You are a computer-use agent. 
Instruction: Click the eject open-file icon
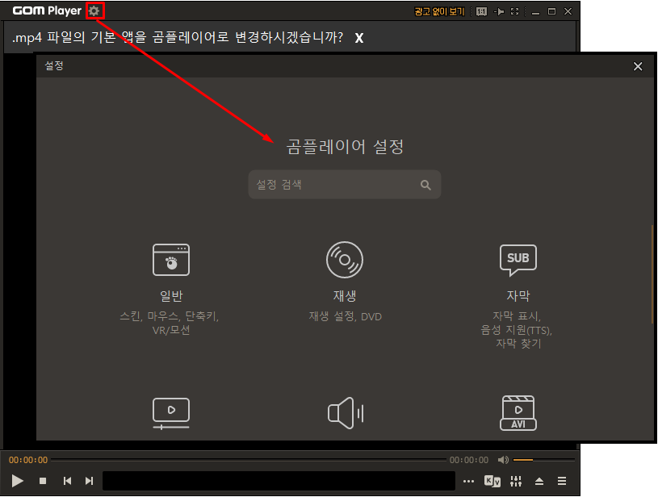[x=539, y=481]
